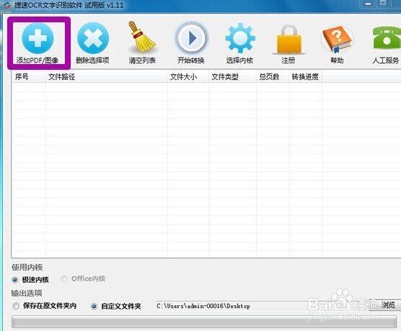Viewport: 401px width, 331px height.
Task: Click the conversion progress bar at bottom
Action: coord(204,322)
